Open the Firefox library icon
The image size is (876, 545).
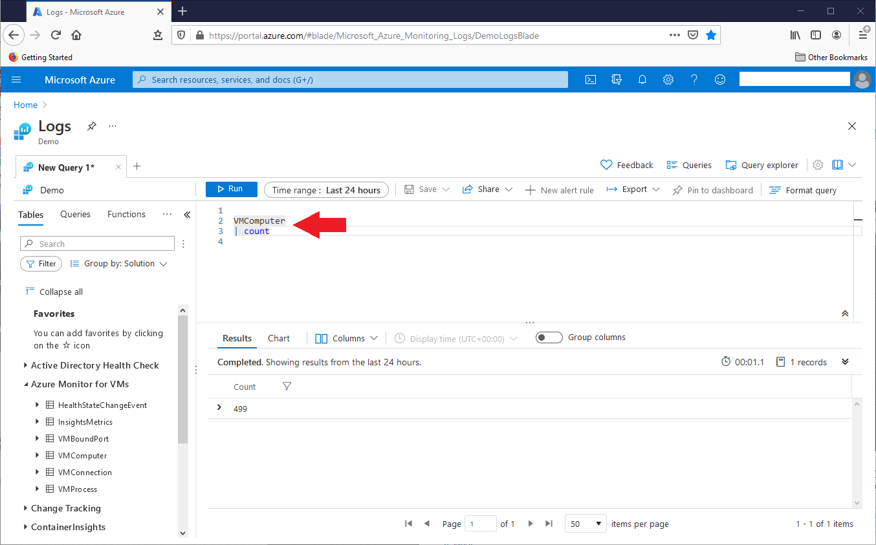point(795,35)
